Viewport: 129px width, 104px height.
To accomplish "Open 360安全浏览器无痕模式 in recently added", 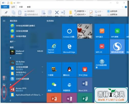I will (26, 26).
